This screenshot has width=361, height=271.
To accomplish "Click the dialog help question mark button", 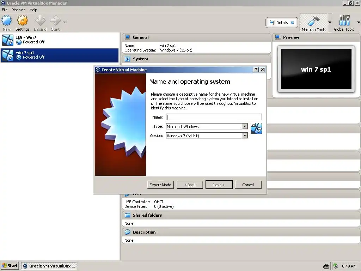I will point(256,70).
